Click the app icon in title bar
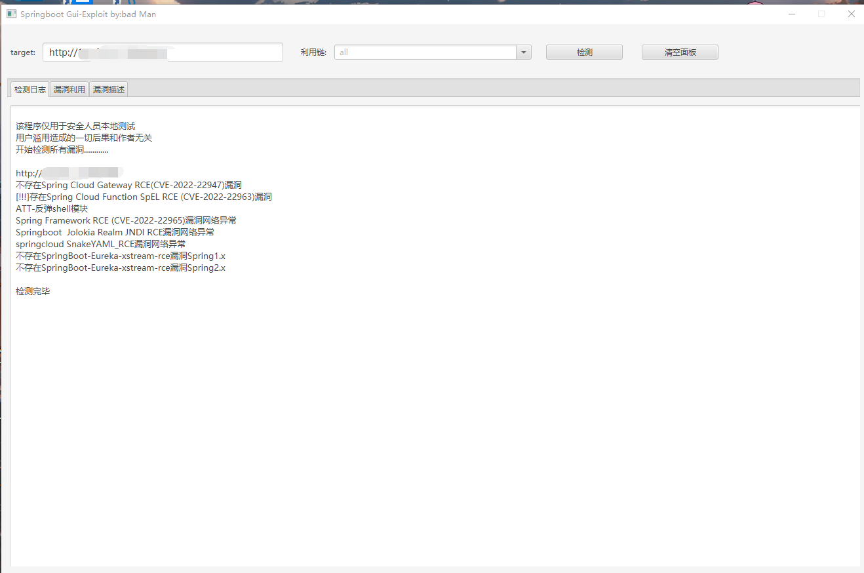The image size is (864, 573). pyautogui.click(x=11, y=14)
